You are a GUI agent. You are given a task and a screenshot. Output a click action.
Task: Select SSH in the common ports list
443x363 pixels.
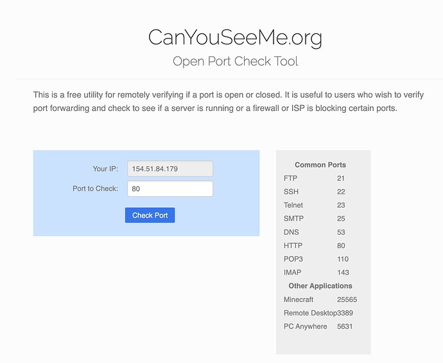(291, 192)
